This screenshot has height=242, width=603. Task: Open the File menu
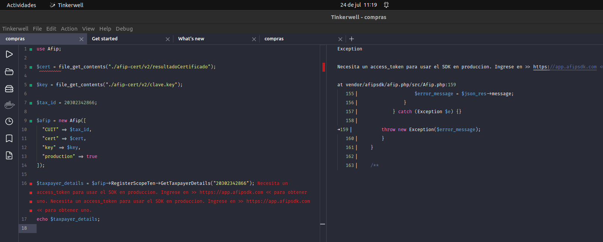click(x=37, y=29)
